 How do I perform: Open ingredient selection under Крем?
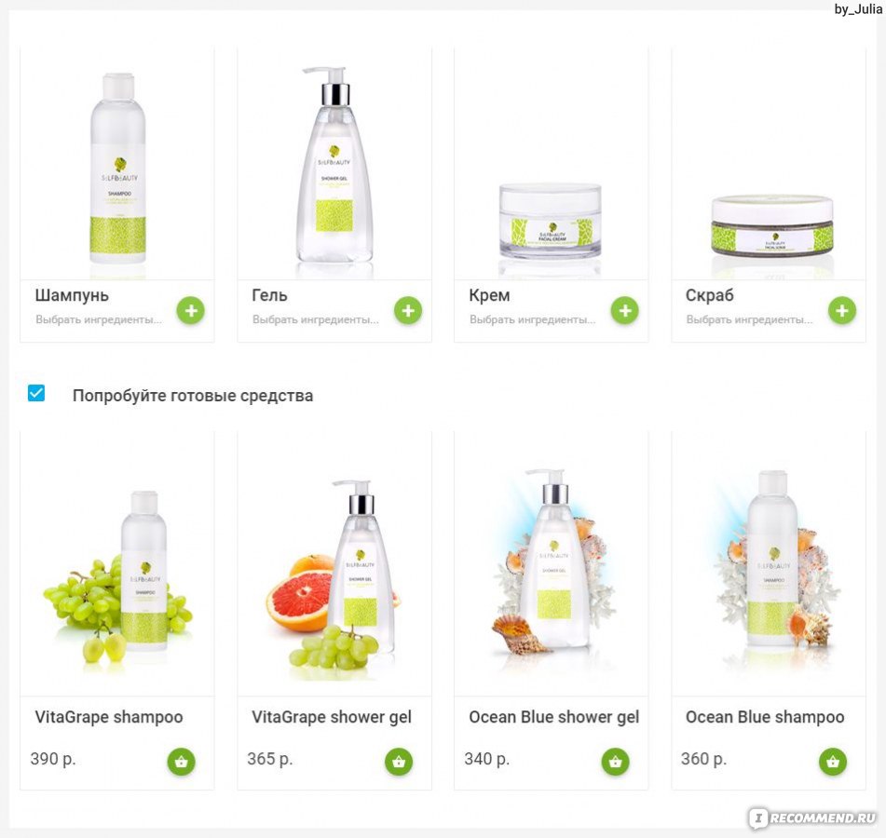pyautogui.click(x=533, y=319)
